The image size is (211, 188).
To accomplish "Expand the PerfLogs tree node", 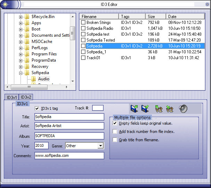I will (x=21, y=48).
